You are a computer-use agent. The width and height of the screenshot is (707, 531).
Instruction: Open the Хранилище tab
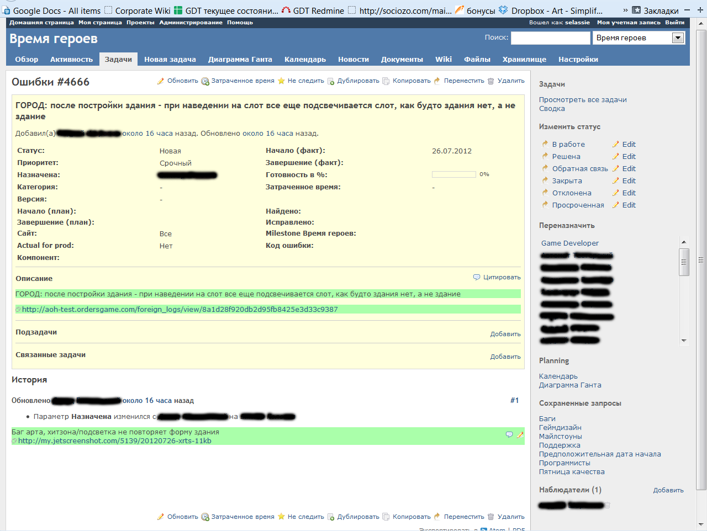coord(524,60)
